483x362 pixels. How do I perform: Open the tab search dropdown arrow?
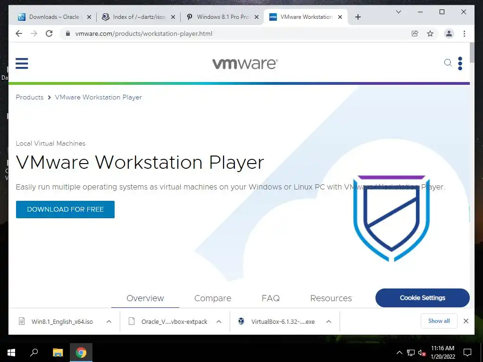398,12
